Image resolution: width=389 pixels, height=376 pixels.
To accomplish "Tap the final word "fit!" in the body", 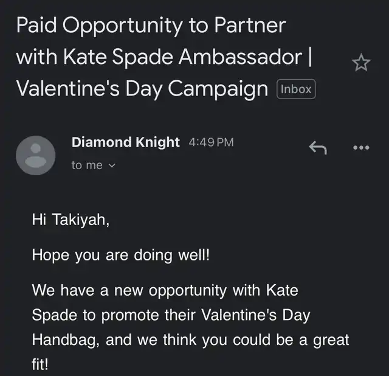I will pos(41,364).
